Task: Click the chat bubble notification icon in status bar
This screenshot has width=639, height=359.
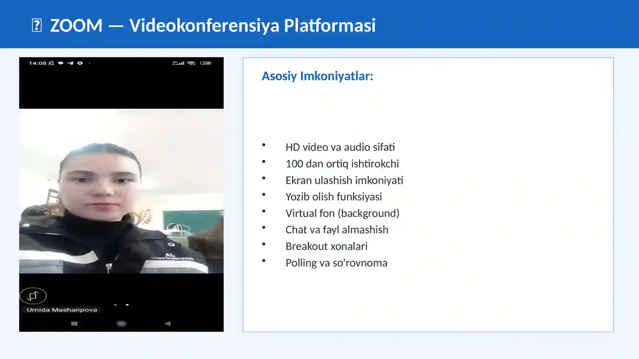Action: tap(61, 63)
